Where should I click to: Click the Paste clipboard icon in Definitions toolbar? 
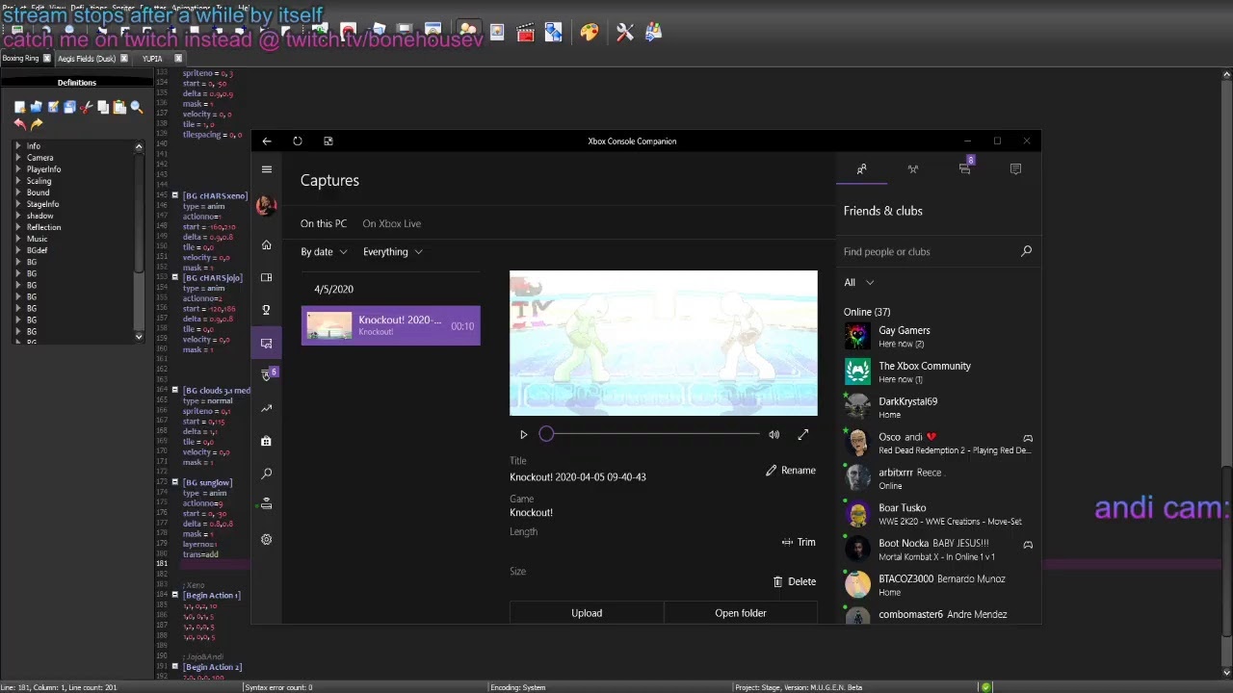click(x=119, y=108)
